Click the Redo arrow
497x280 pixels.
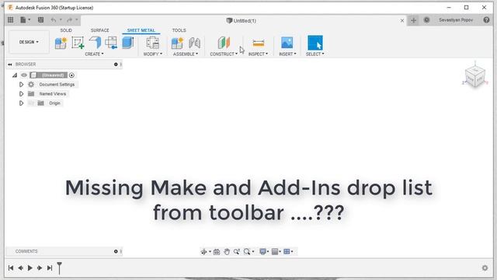(x=69, y=20)
